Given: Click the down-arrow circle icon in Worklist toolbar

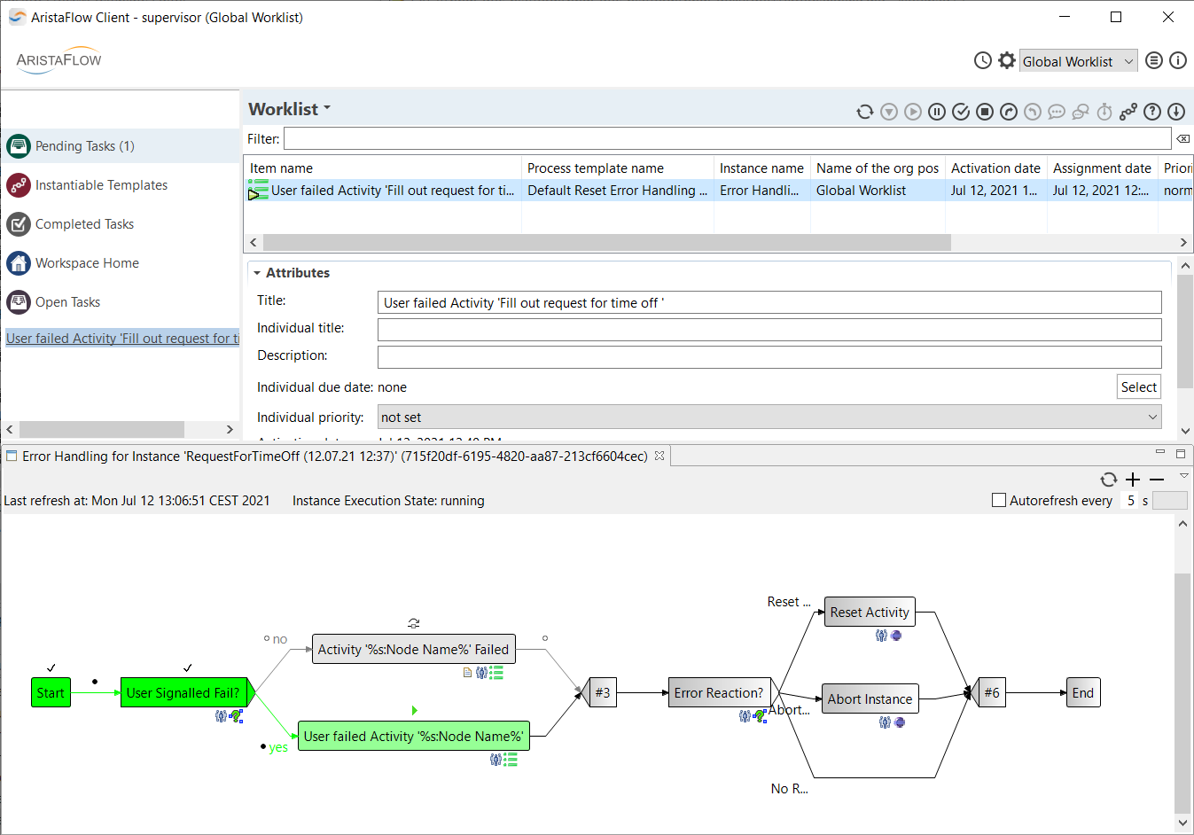Looking at the screenshot, I should tap(1176, 112).
